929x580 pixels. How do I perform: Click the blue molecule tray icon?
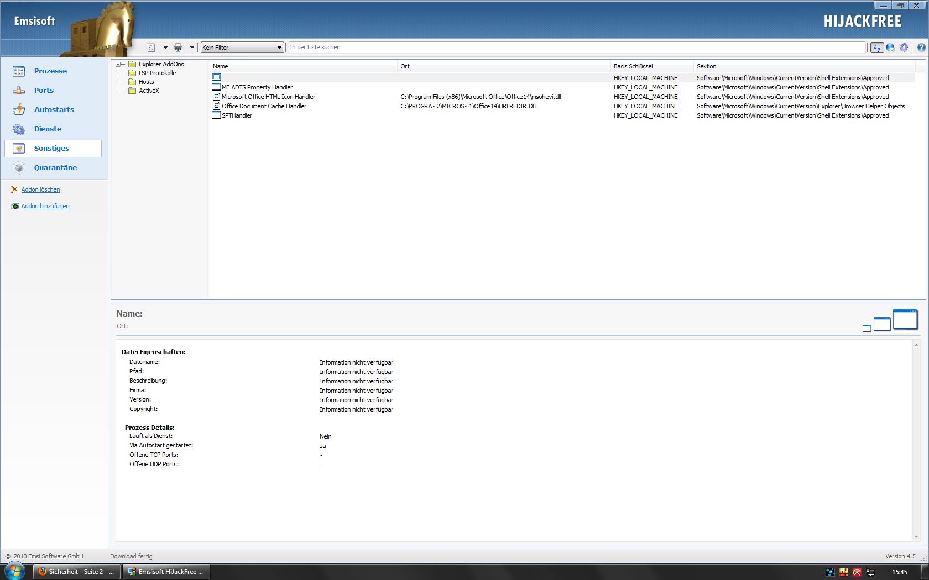click(830, 572)
